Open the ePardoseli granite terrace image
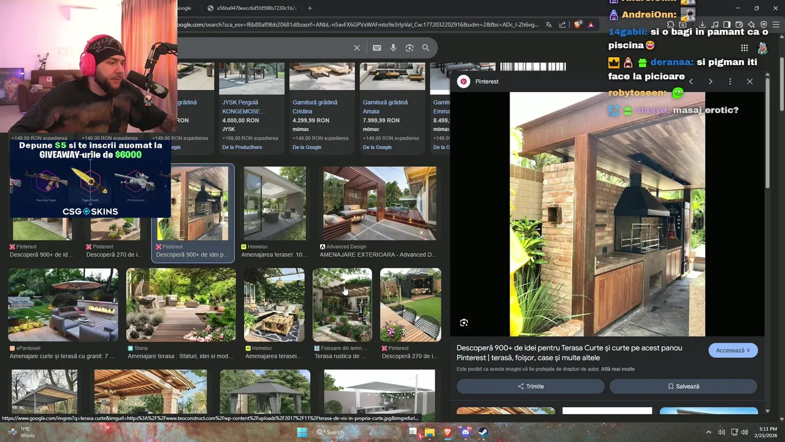The width and height of the screenshot is (785, 442). (63, 304)
